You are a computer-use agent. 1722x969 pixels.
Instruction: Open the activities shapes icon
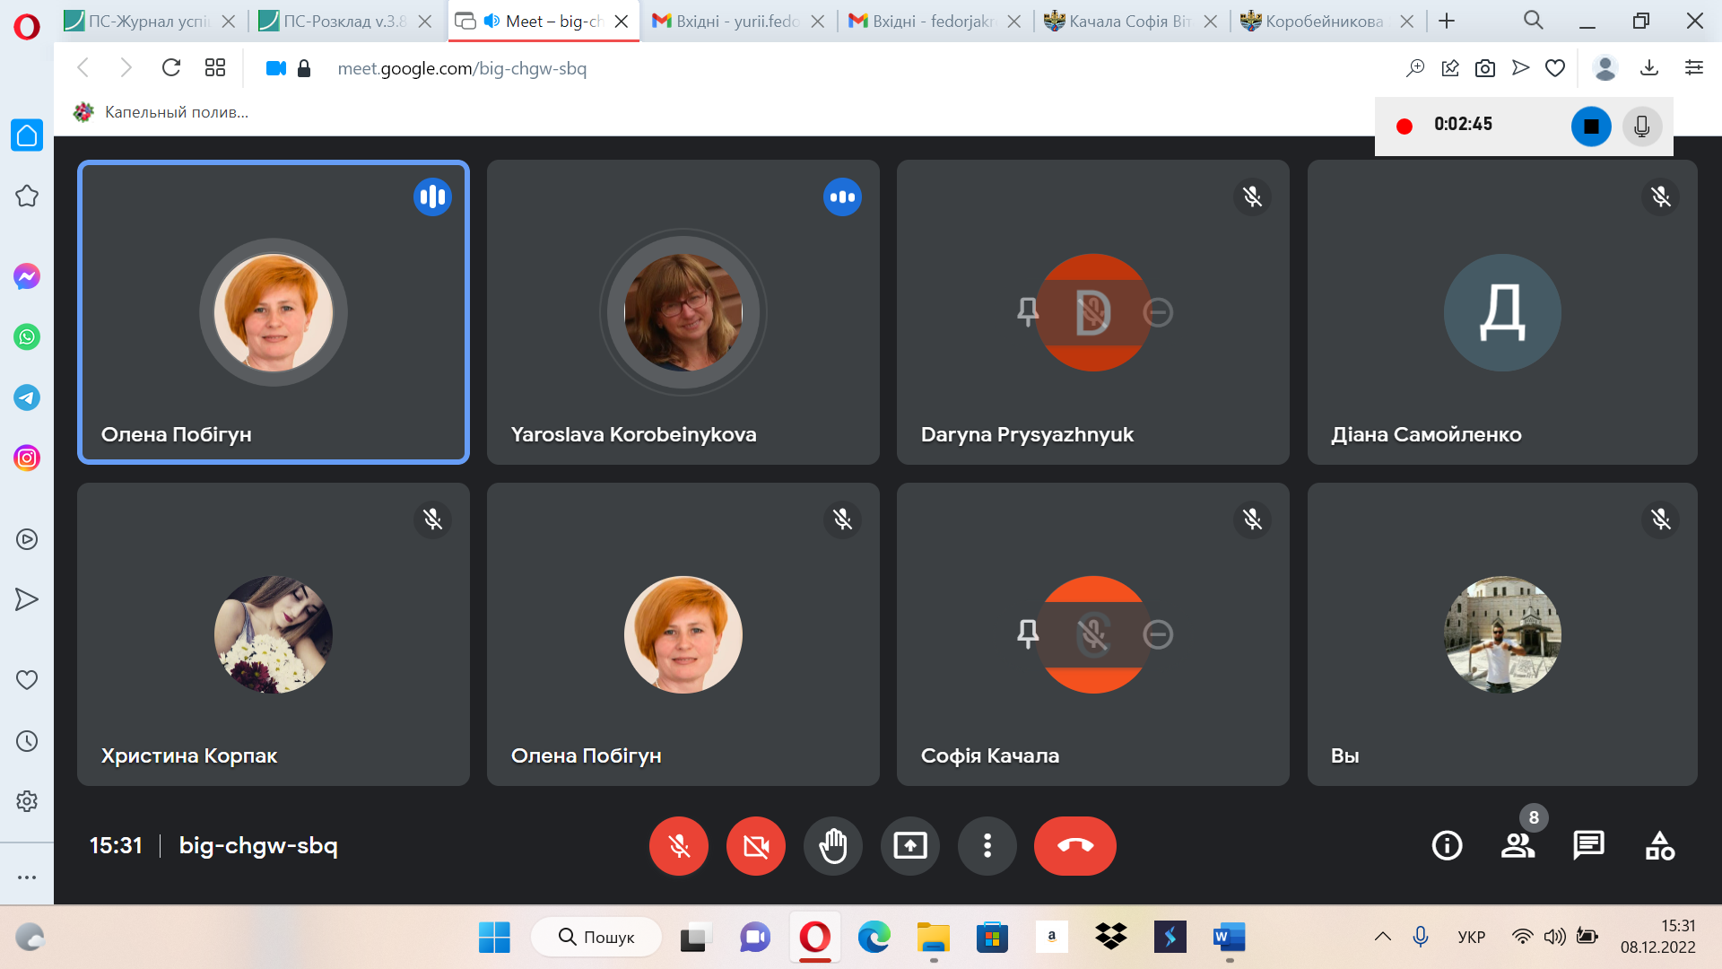1659,845
